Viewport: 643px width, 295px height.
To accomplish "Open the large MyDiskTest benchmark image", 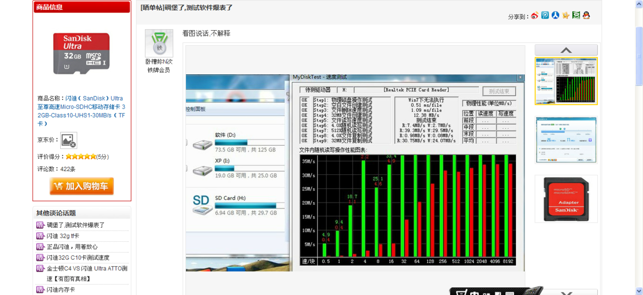I will [x=355, y=173].
